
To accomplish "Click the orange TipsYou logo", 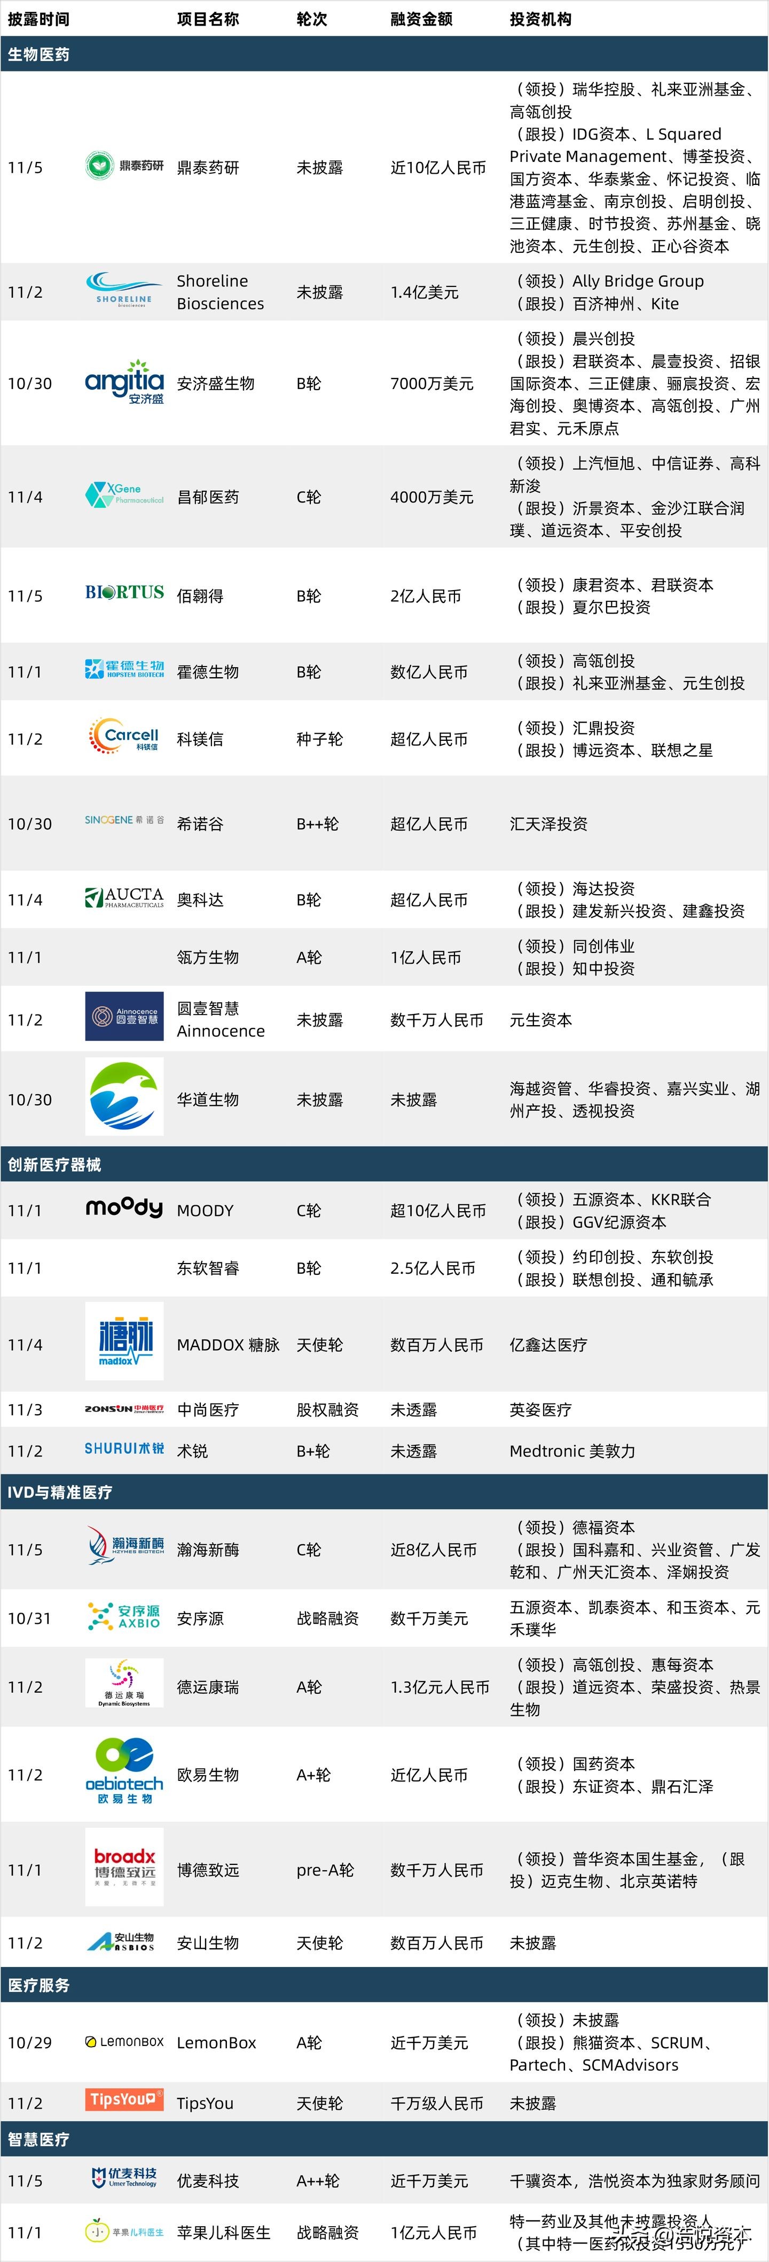I will click(x=124, y=2100).
